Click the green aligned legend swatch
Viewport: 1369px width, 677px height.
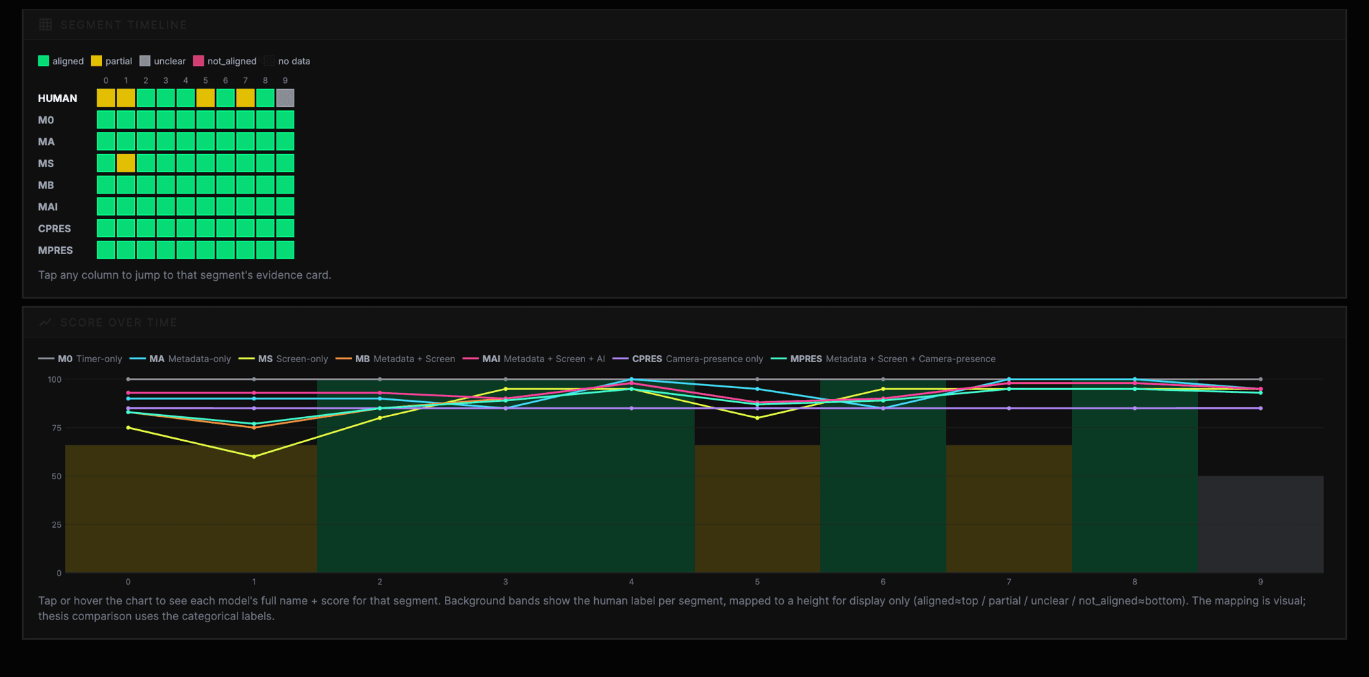click(x=44, y=61)
